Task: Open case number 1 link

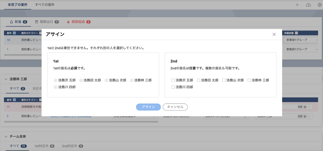Action: click(8, 49)
